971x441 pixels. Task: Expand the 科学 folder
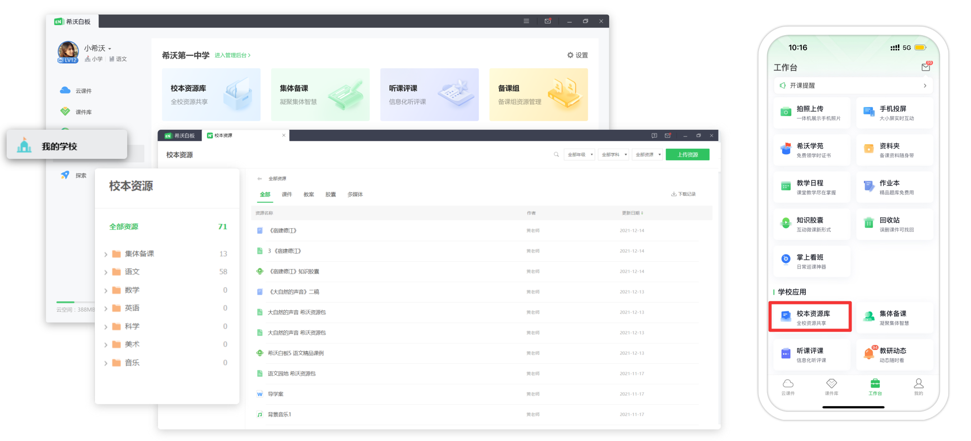tap(106, 327)
